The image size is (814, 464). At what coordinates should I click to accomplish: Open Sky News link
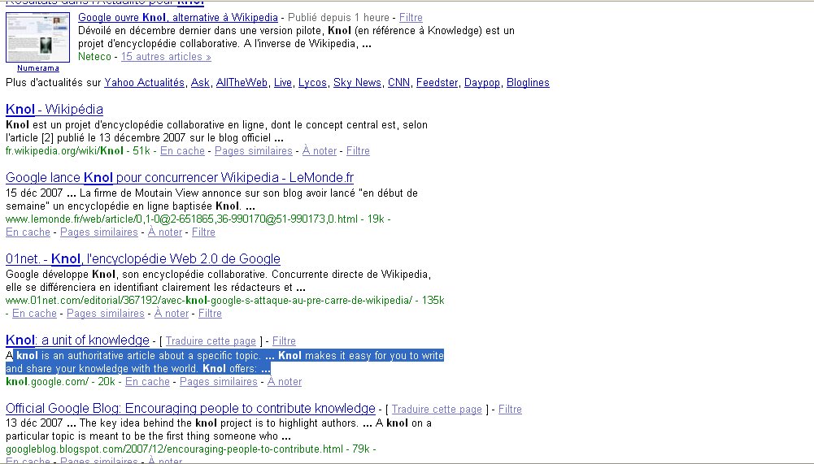(x=357, y=83)
